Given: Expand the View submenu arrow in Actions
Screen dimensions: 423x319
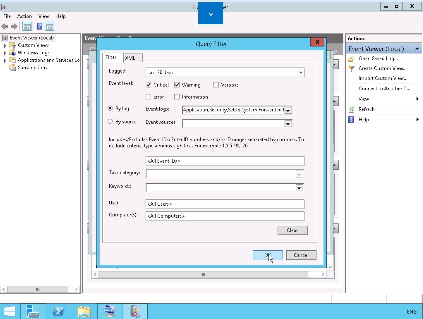Looking at the screenshot, I should [x=417, y=99].
